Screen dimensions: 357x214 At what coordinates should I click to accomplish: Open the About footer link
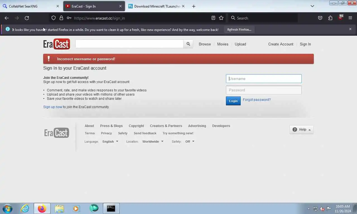pos(89,126)
